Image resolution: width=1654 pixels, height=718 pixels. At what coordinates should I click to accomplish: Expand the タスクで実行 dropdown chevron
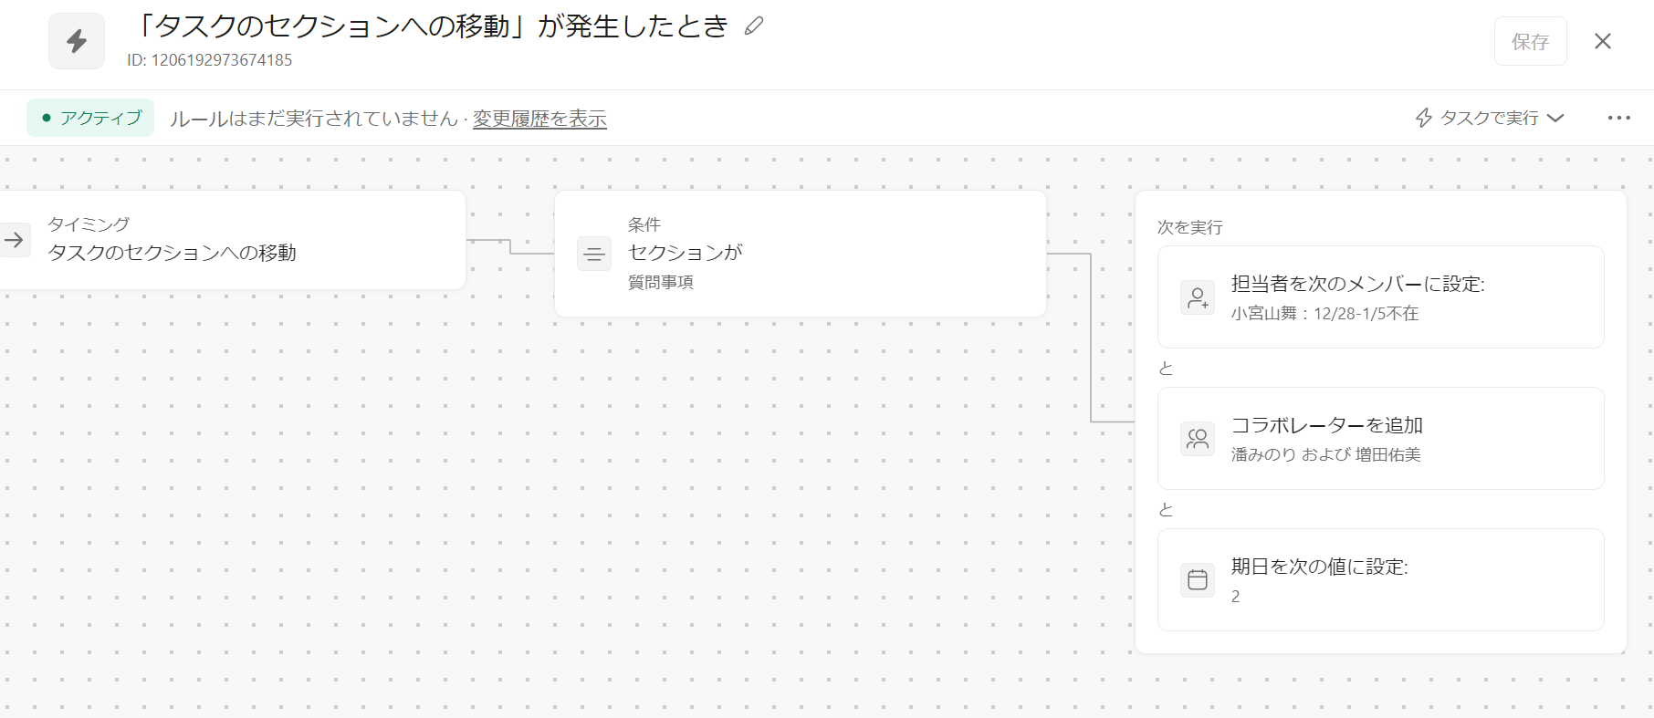tap(1555, 118)
